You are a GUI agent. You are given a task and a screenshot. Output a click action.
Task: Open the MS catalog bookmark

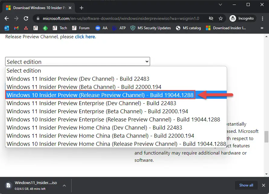point(188,28)
